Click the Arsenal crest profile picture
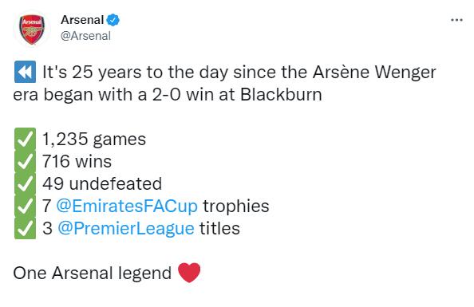The width and height of the screenshot is (474, 307). (x=32, y=30)
